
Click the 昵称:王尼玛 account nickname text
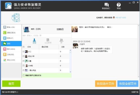tap(36, 29)
